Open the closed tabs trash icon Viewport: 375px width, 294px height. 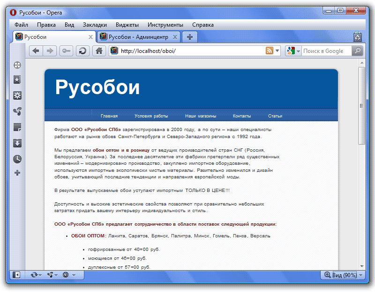pos(358,37)
